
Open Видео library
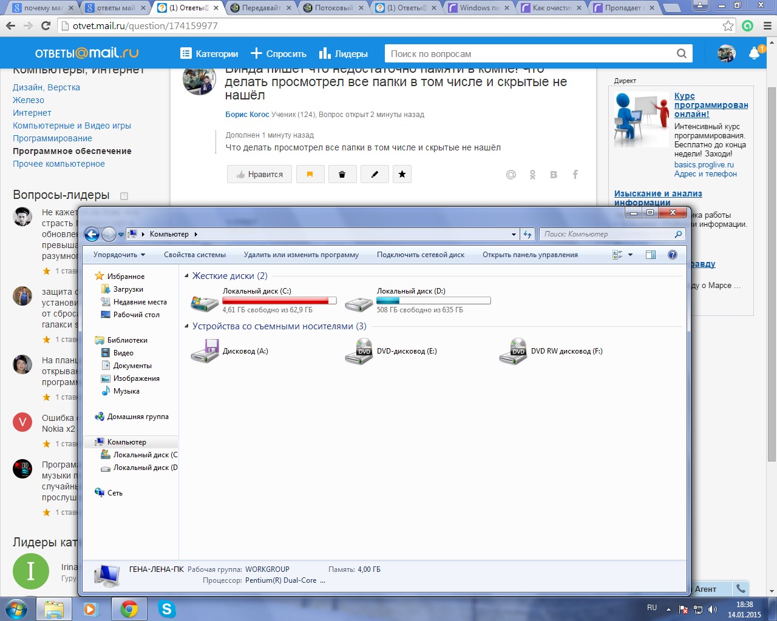pyautogui.click(x=123, y=353)
